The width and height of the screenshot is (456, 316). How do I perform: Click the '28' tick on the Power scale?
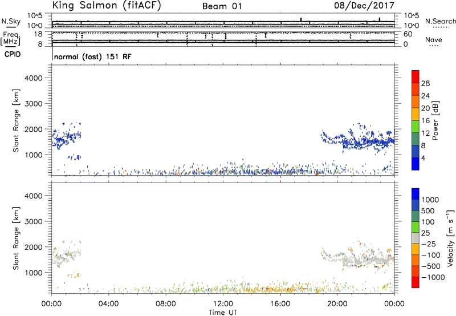pyautogui.click(x=425, y=83)
